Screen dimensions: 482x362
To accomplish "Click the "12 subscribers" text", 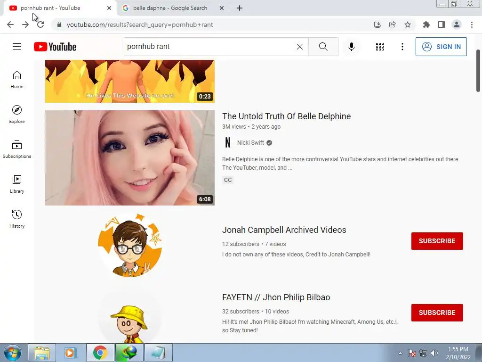I will 241,244.
